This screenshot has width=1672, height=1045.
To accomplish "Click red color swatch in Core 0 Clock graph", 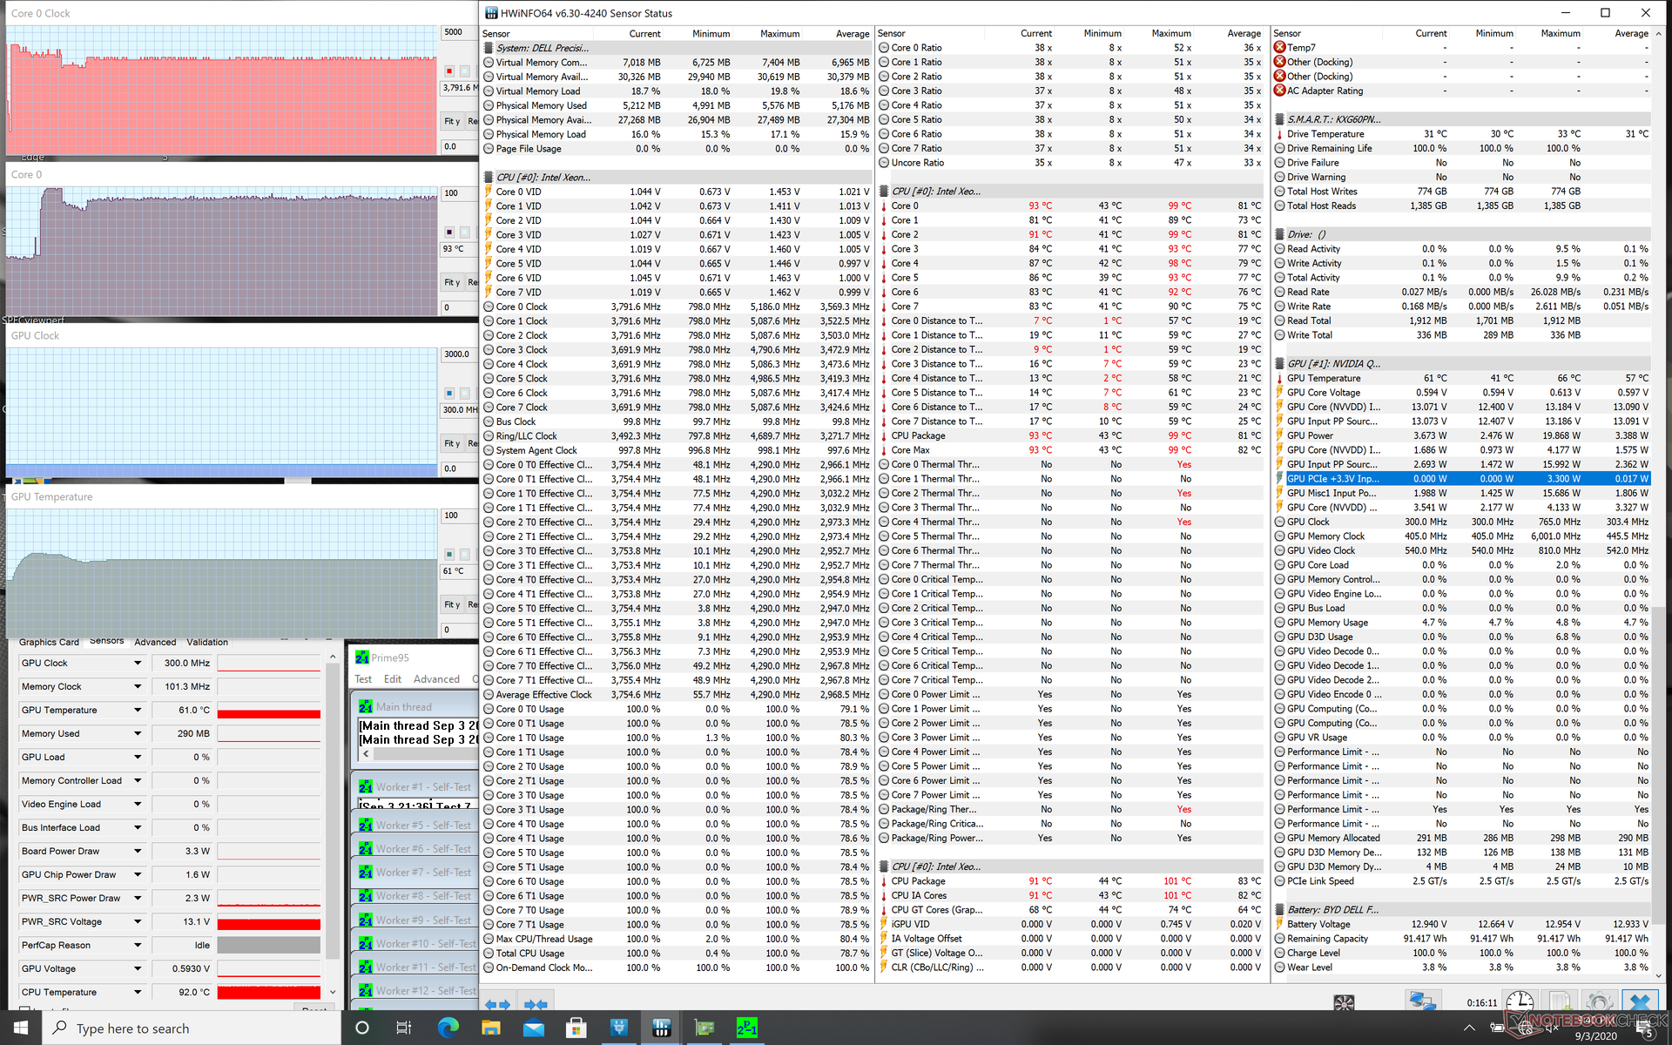I will (449, 71).
